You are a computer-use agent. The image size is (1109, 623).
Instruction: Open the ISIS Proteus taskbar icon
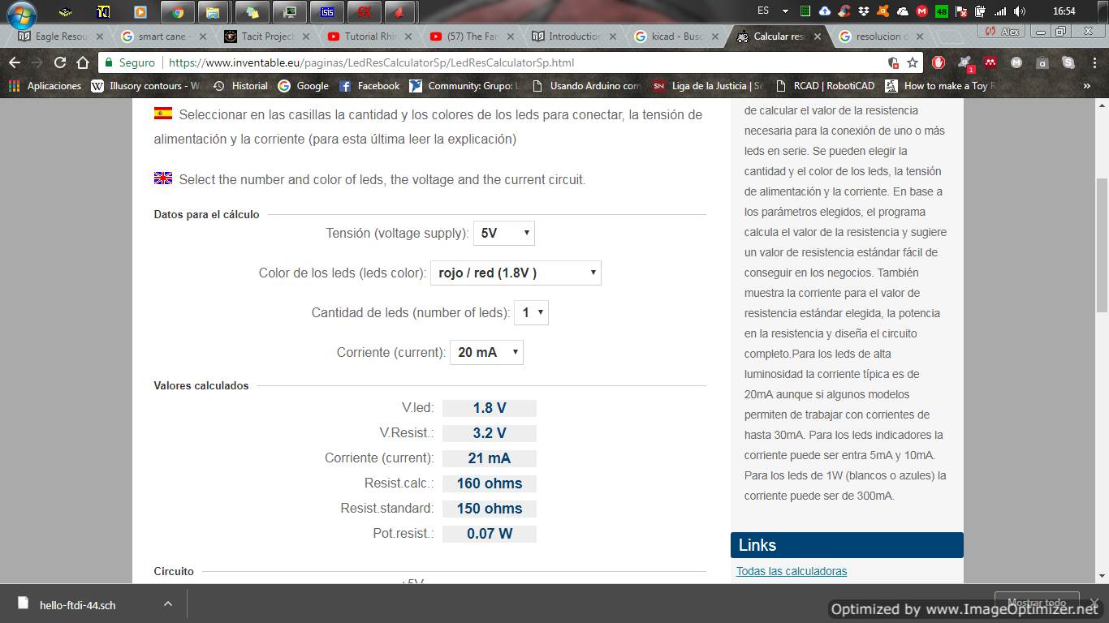(326, 12)
